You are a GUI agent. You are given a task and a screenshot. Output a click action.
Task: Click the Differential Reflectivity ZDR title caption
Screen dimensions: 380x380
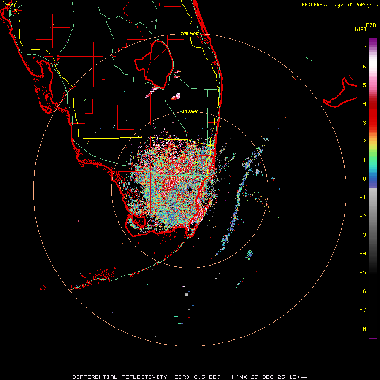(190, 377)
